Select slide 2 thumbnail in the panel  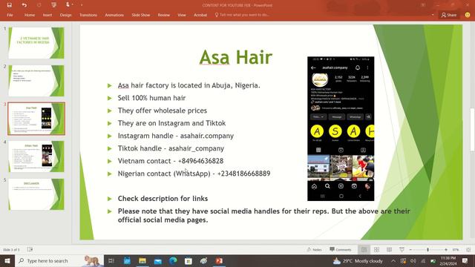point(36,81)
